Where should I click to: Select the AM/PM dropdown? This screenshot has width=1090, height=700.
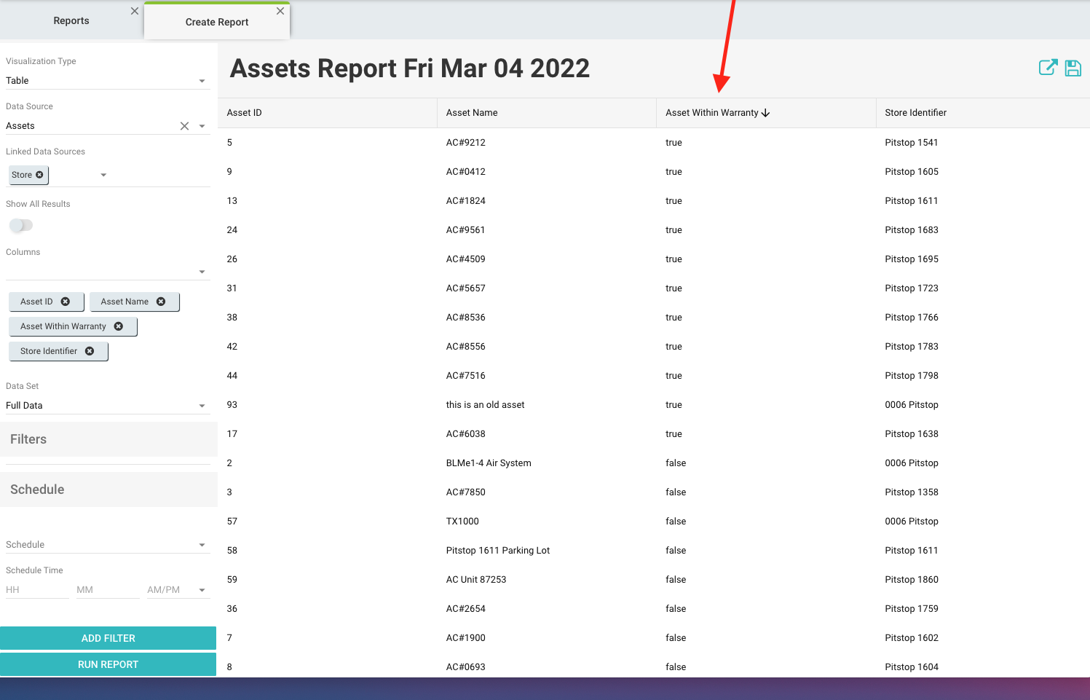click(x=177, y=590)
